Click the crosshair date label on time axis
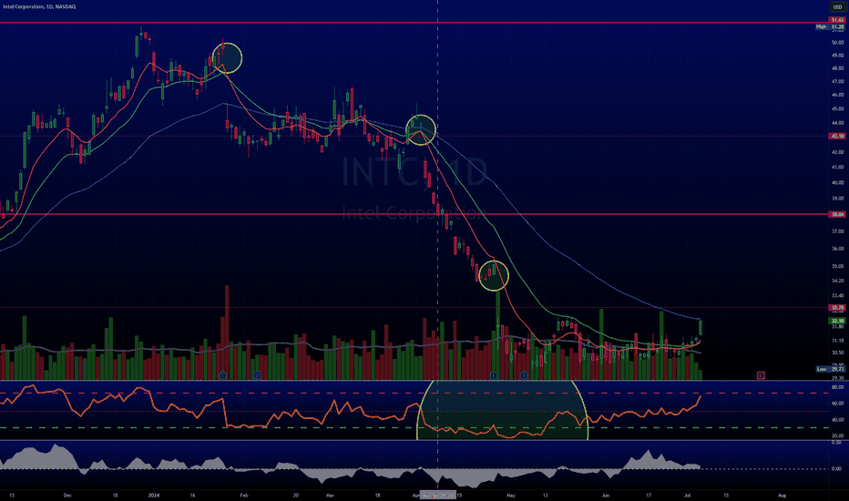Viewport: 849px width, 501px height. (x=437, y=495)
